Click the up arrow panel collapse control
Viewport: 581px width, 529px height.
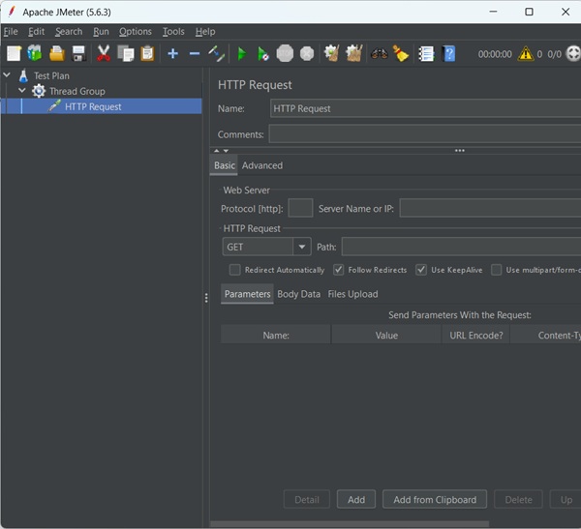(x=217, y=151)
